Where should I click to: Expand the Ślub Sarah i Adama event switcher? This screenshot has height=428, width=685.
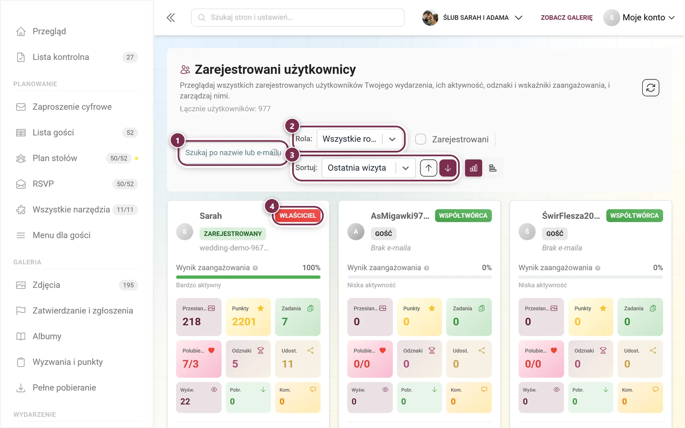[472, 18]
